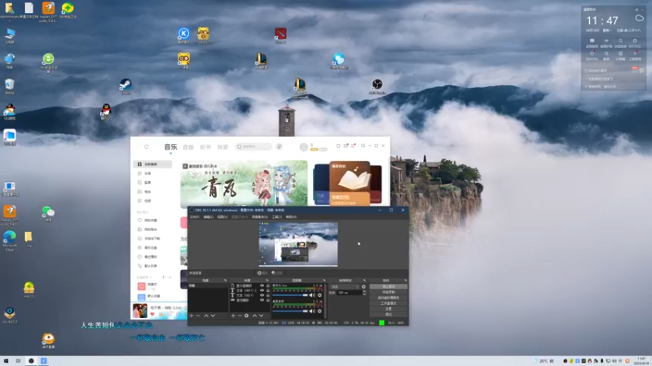Pop out the OBS Audio Mixer dock
Viewport: 652px width, 366px height.
click(324, 281)
